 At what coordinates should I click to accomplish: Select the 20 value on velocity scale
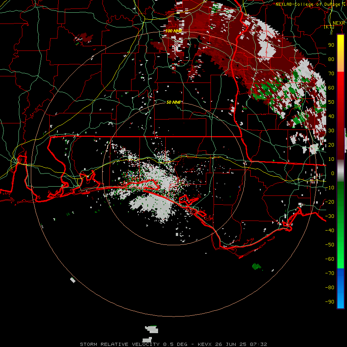tap(331, 145)
